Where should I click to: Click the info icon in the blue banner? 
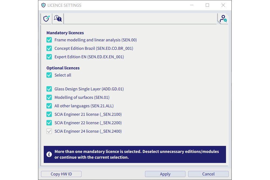click(49, 154)
